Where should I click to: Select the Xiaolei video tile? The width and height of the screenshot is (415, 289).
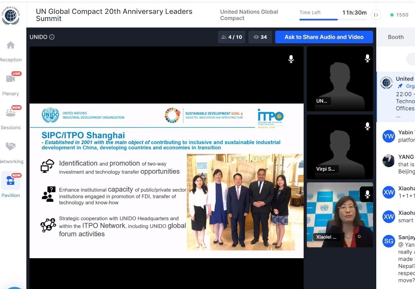[x=340, y=215]
